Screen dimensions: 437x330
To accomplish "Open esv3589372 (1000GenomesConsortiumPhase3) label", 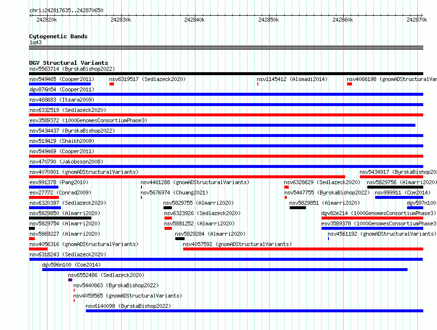I will pyautogui.click(x=88, y=120).
